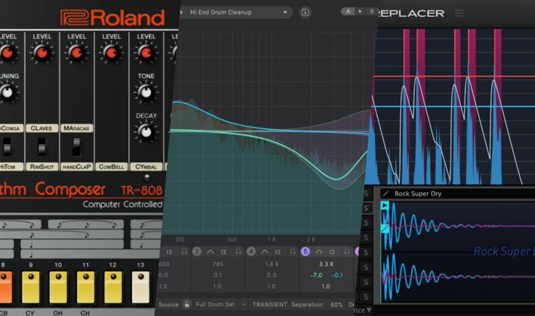The image size is (535, 316).
Task: Click the band 5 bell shape icon
Action: point(319,252)
